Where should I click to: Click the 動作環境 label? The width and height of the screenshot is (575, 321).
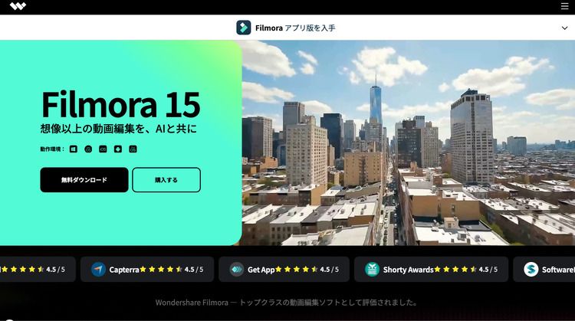tap(52, 149)
